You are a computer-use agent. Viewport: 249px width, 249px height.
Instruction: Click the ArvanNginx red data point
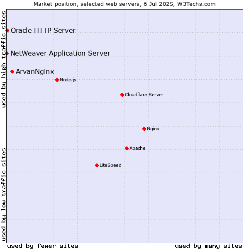[12, 72]
